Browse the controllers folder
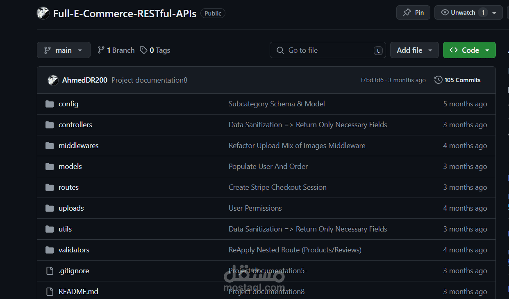Viewport: 509px width, 299px height. tap(75, 124)
